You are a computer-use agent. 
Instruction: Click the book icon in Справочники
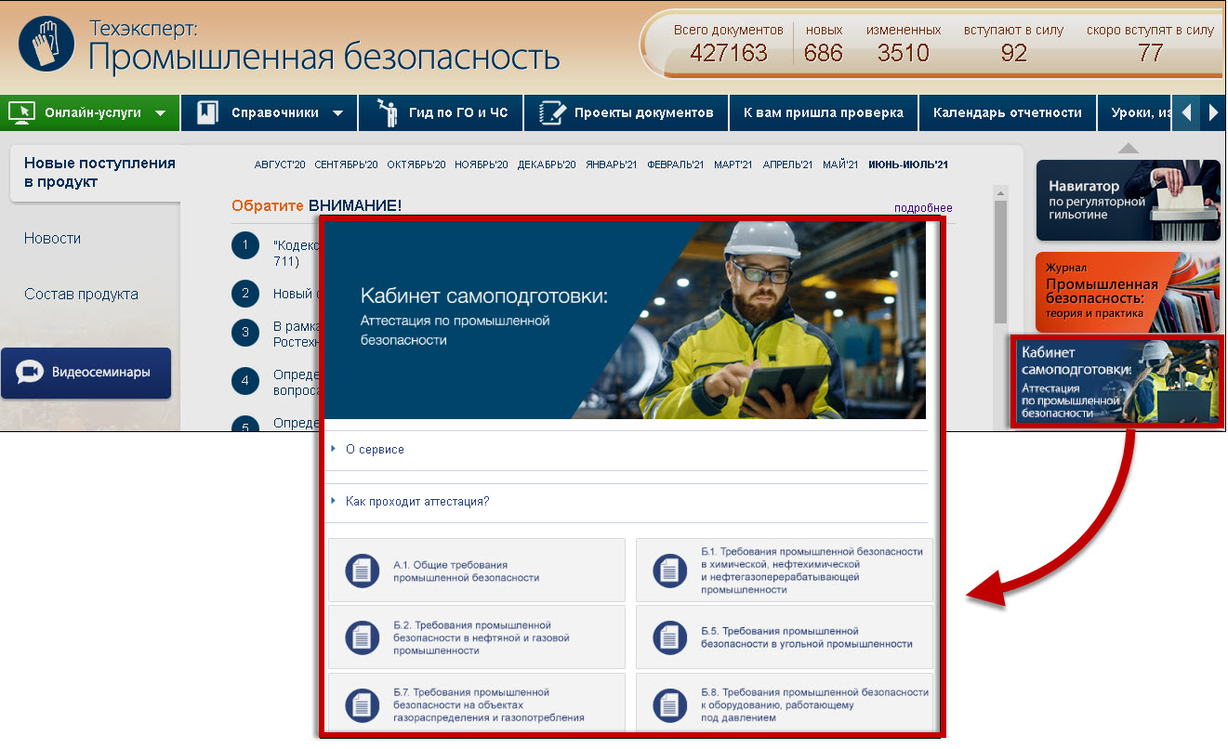pyautogui.click(x=206, y=112)
